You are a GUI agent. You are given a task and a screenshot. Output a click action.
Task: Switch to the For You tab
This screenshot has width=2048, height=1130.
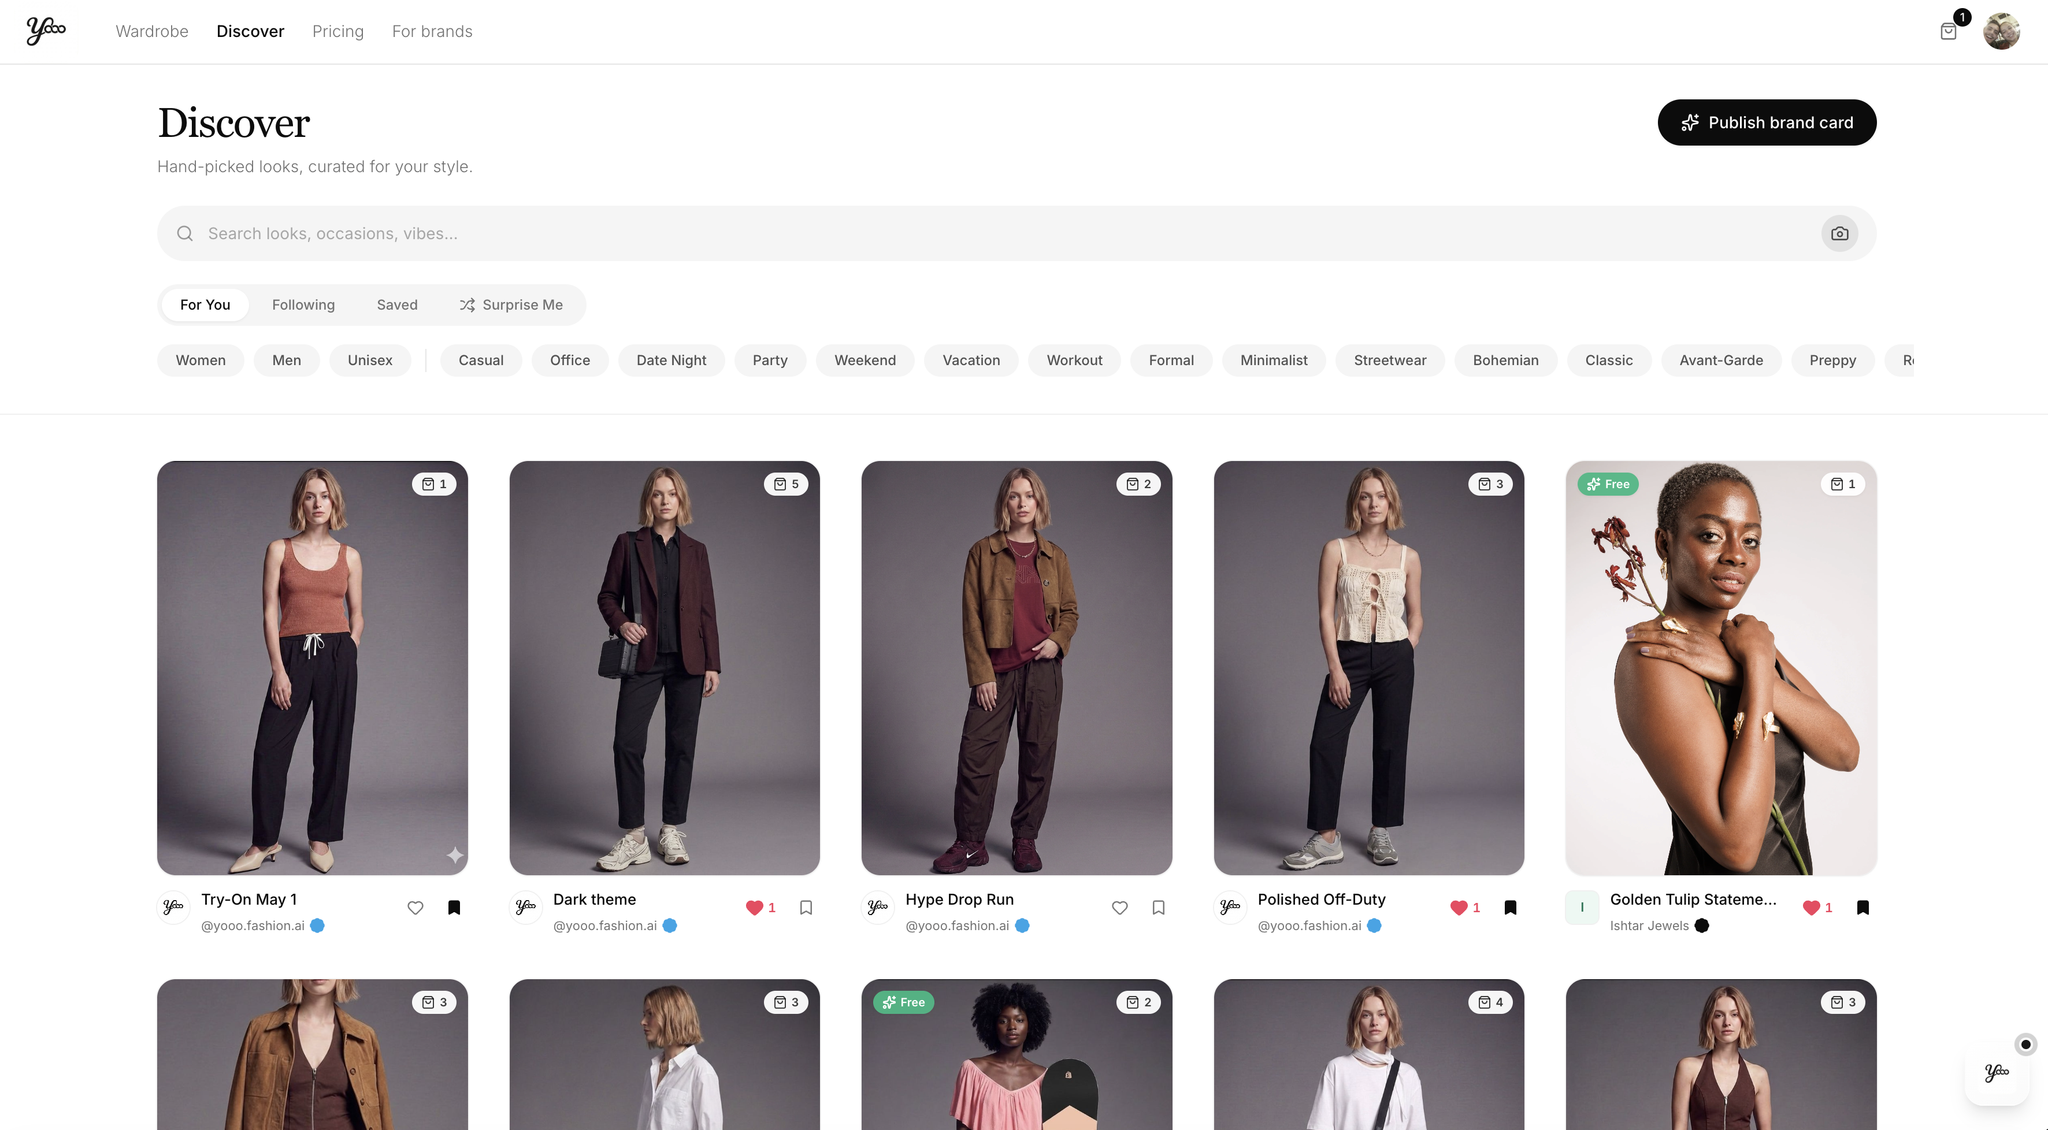click(205, 304)
